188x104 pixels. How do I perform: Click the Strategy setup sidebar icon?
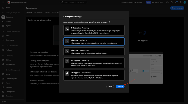coord(3,64)
